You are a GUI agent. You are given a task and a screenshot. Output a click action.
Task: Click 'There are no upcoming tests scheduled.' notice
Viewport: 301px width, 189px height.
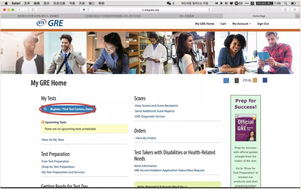[x=84, y=129]
